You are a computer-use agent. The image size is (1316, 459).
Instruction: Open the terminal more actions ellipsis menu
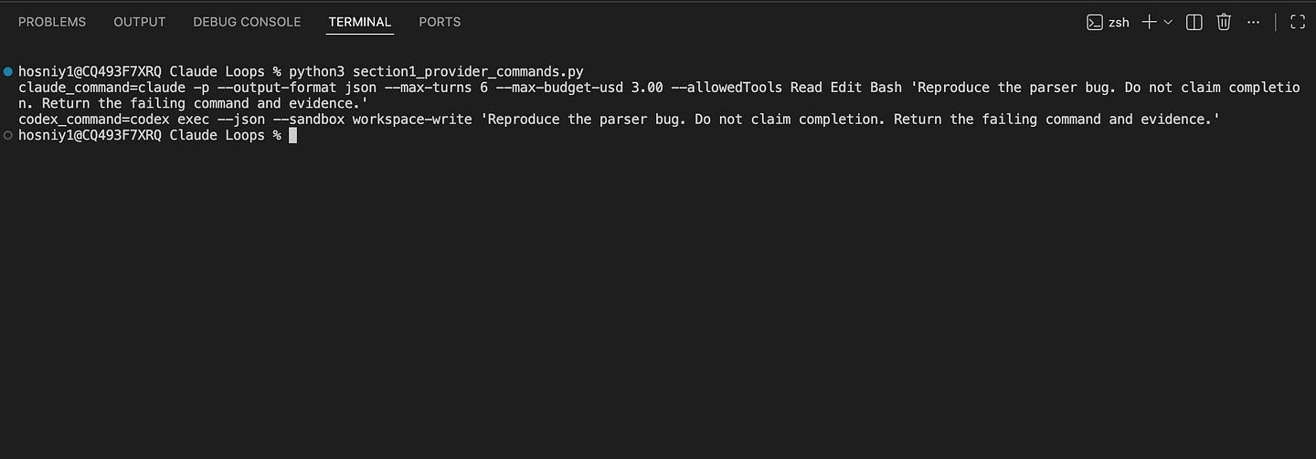[1254, 22]
